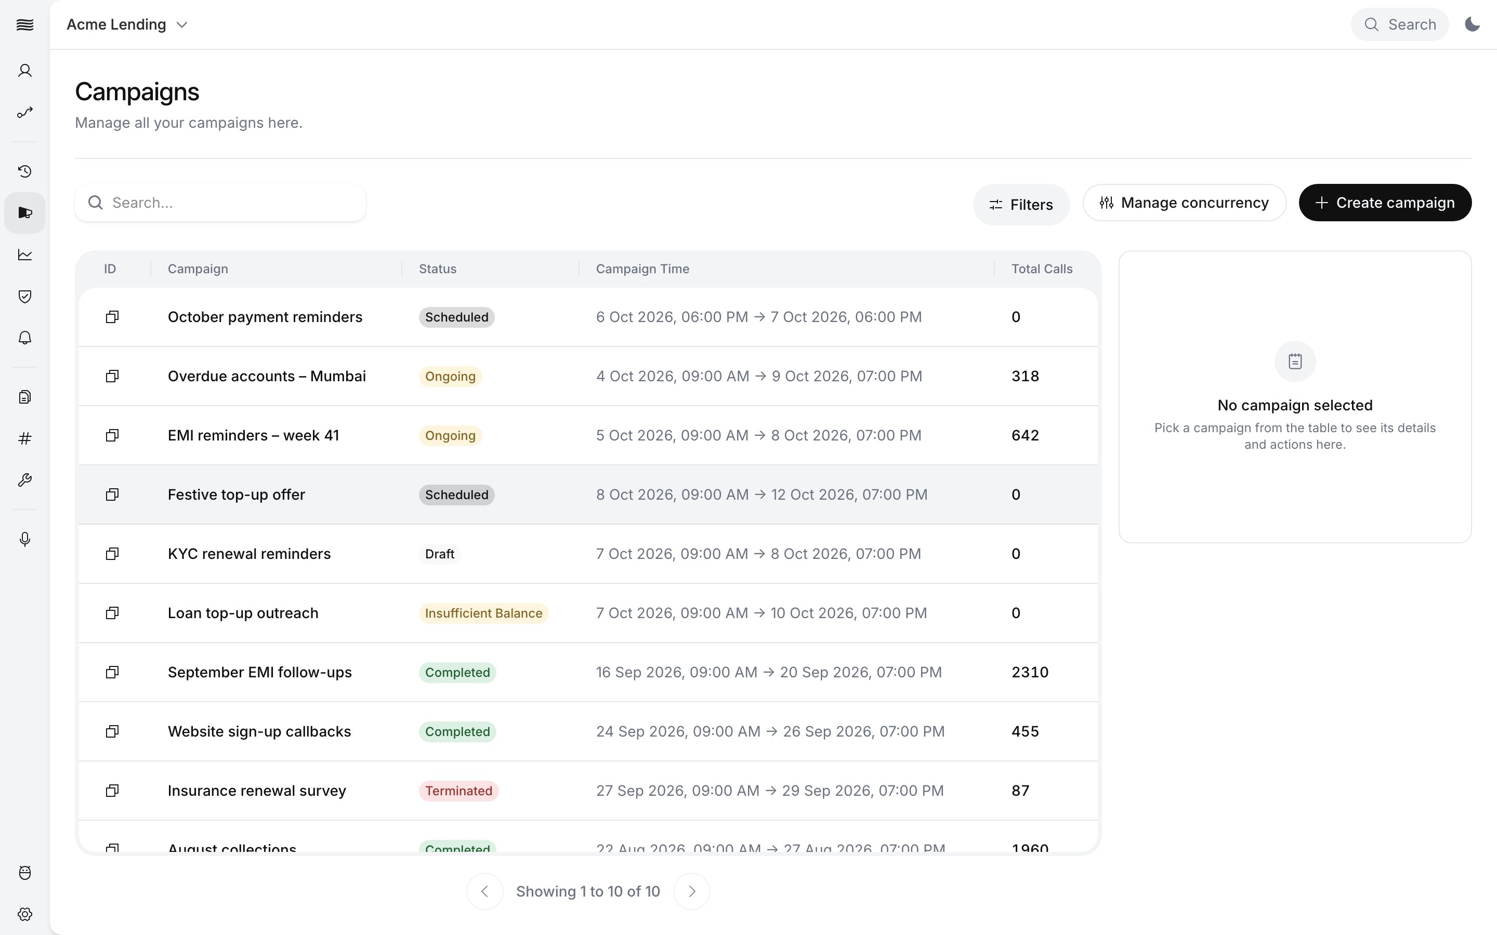Focus the campaigns Search... field

tap(220, 203)
